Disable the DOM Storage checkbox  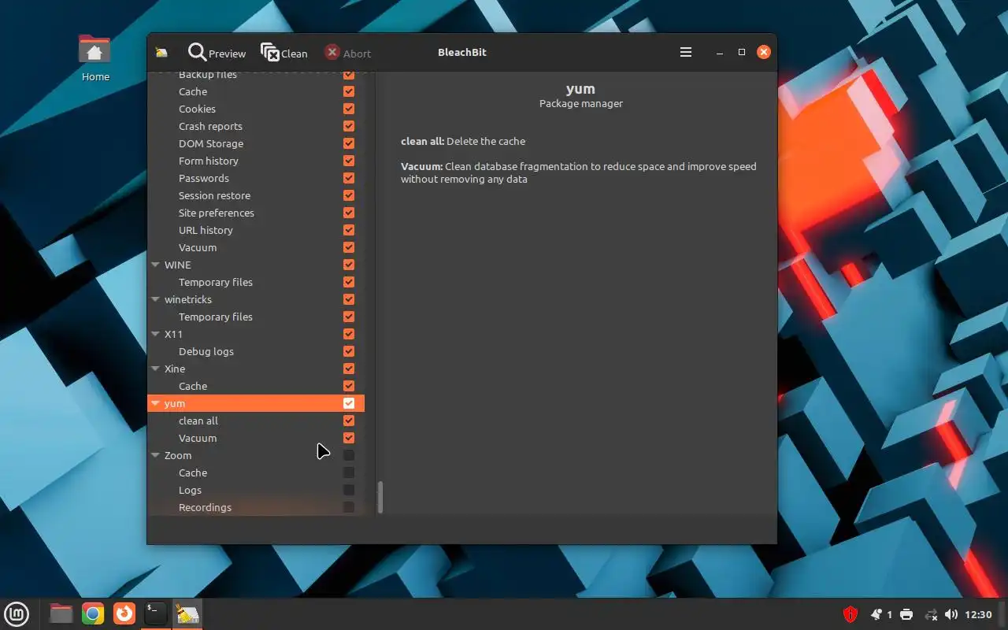[349, 143]
